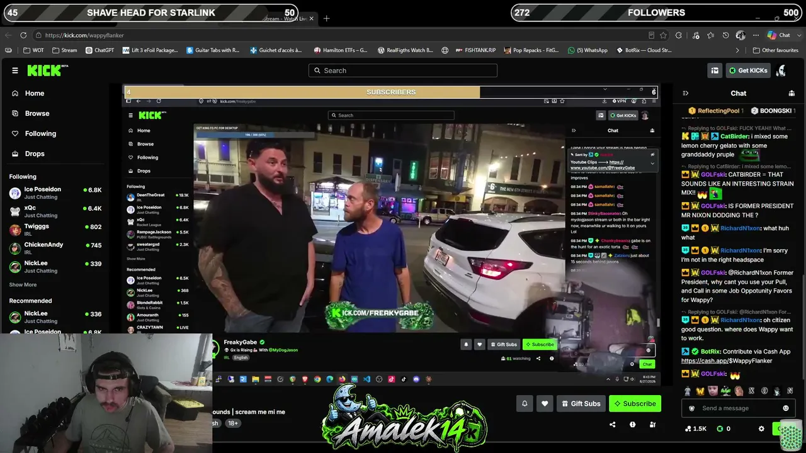Open Ice Poseidon channel under Following

click(x=55, y=193)
